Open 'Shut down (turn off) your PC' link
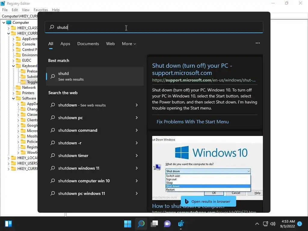The image size is (308, 231). pos(192,69)
